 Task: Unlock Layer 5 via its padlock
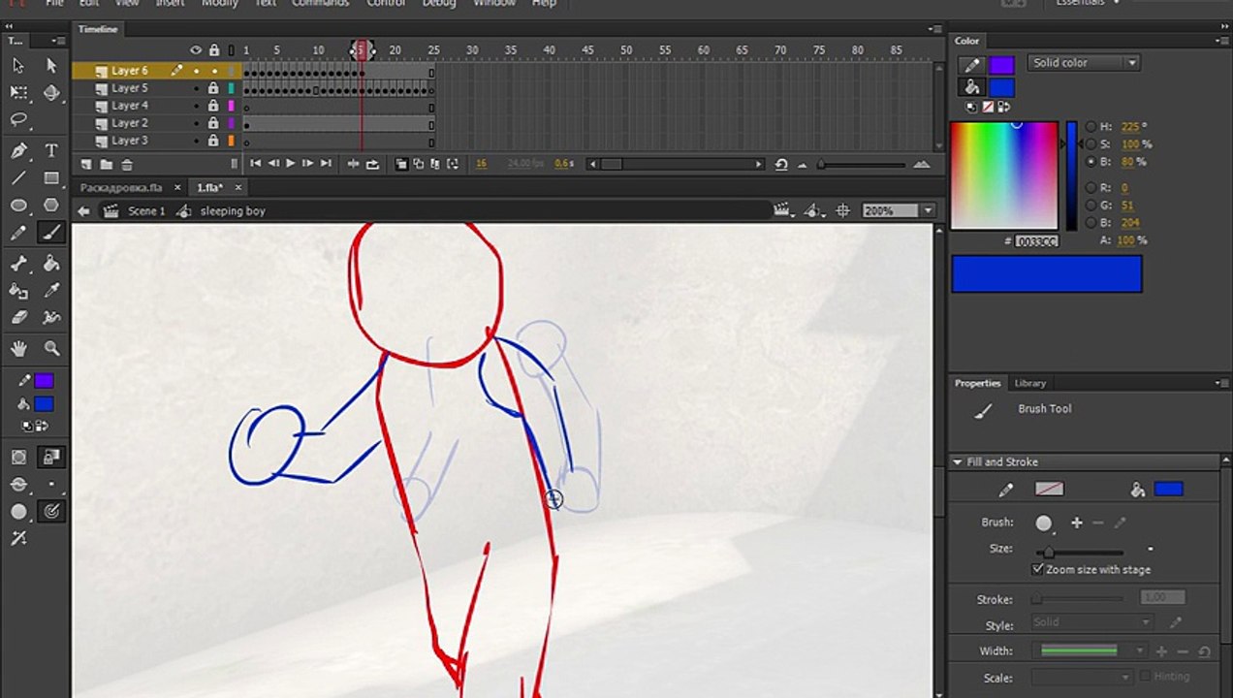[213, 88]
